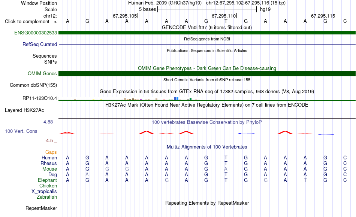Select the Chicken species label

pyautogui.click(x=48, y=186)
